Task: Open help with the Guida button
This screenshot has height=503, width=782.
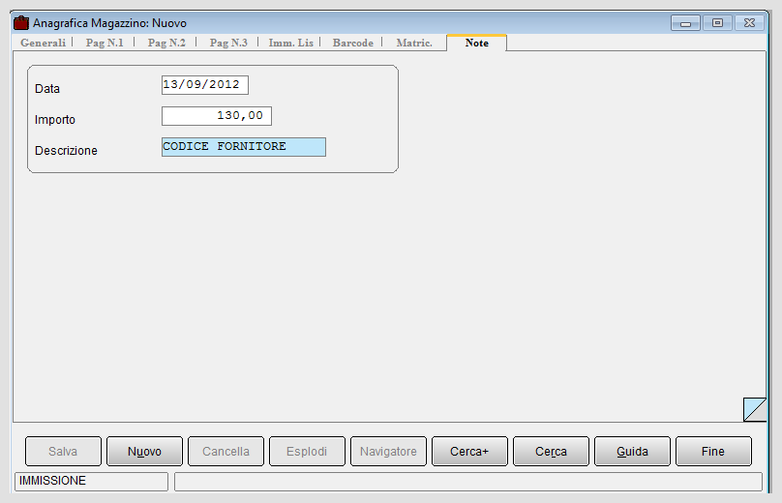Action: [x=632, y=451]
